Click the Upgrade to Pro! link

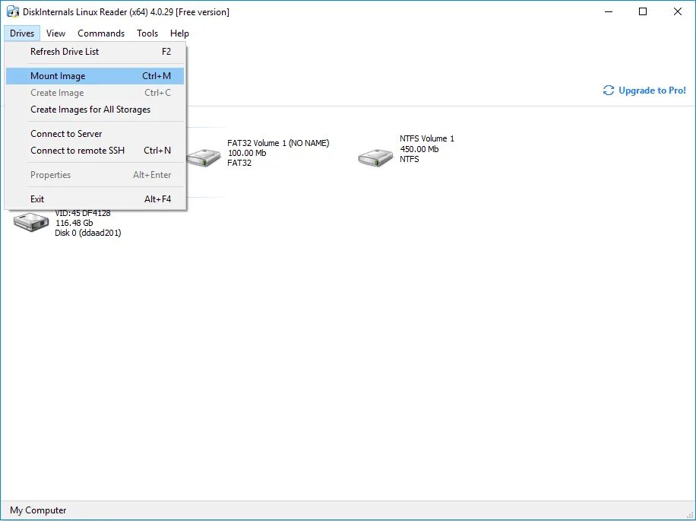coord(652,91)
